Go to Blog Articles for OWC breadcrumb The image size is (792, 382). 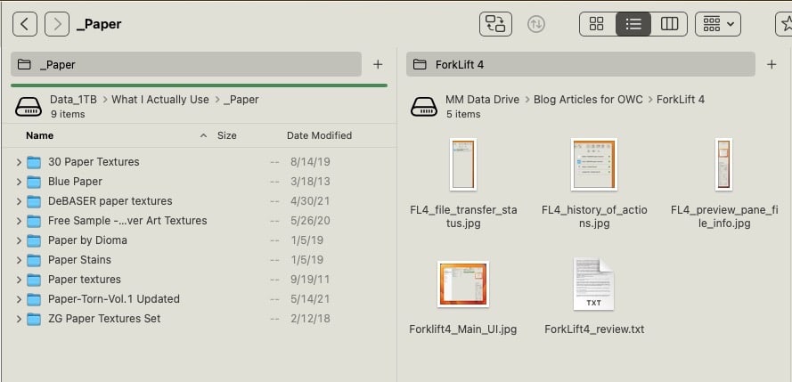pyautogui.click(x=589, y=100)
